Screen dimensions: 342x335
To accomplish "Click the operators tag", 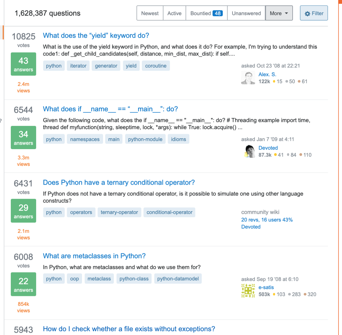I will [x=81, y=212].
